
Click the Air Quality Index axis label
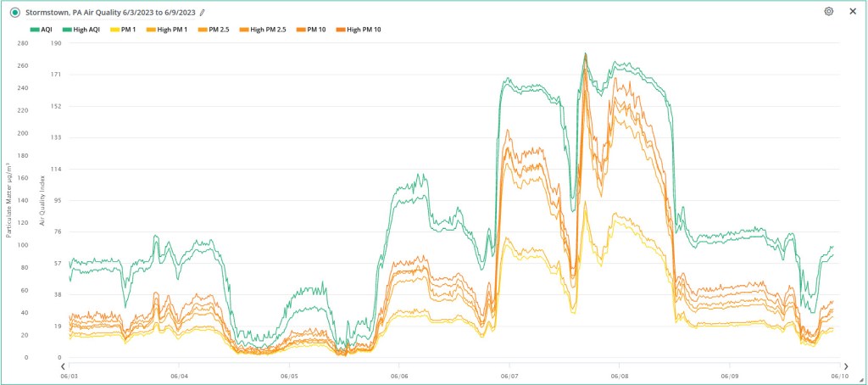[42, 198]
